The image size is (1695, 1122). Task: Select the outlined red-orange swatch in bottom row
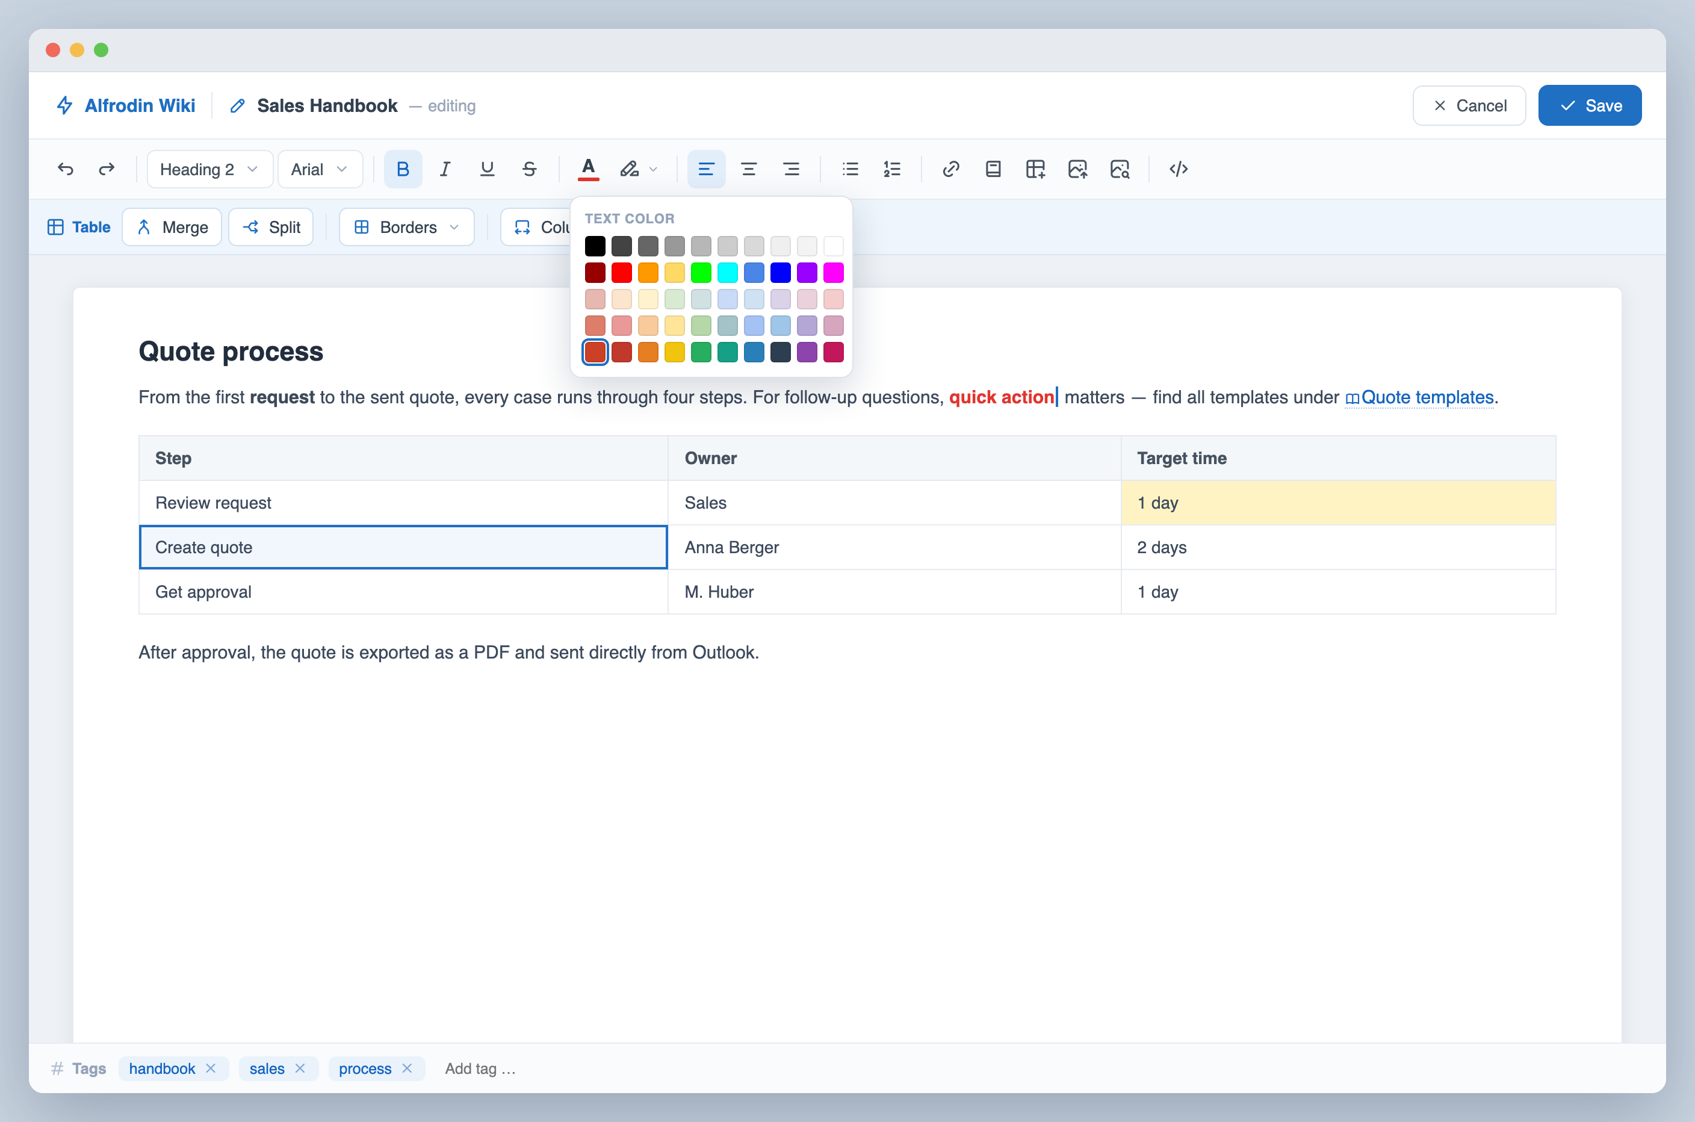(x=595, y=352)
